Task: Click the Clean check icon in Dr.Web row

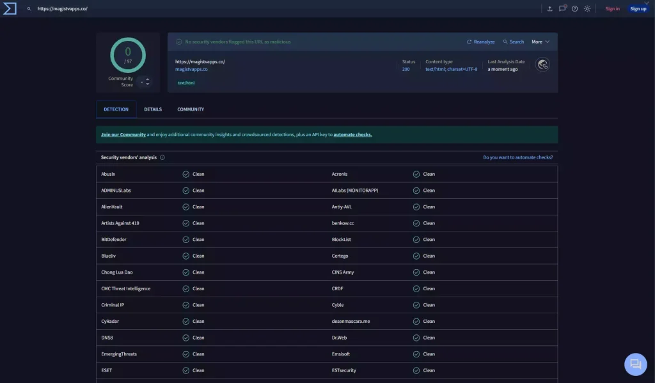Action: [416, 338]
